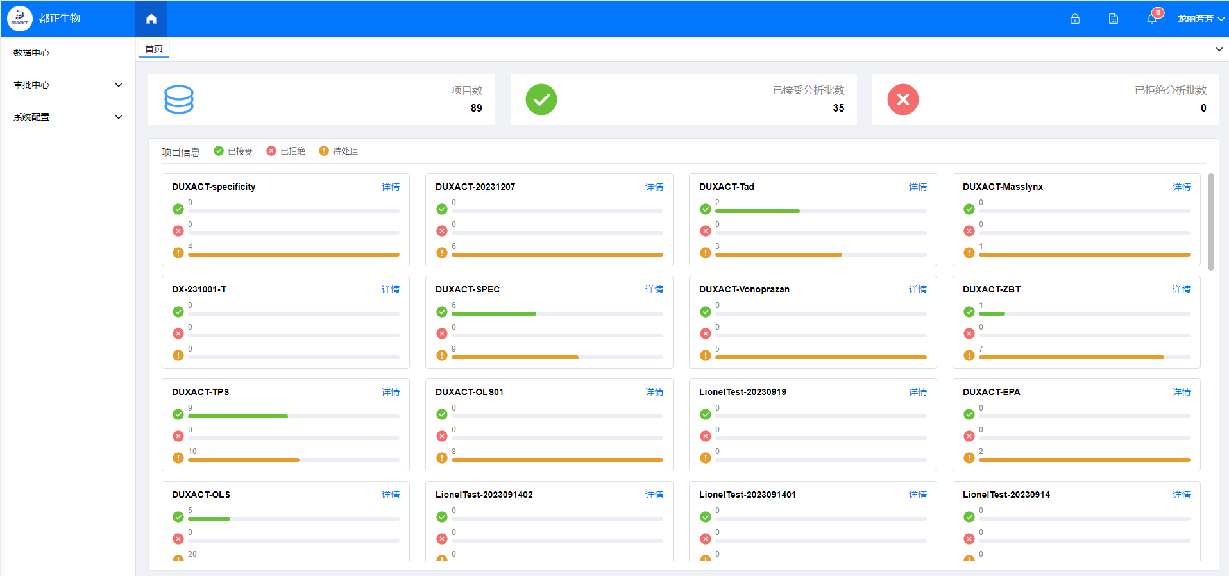The height and width of the screenshot is (576, 1229).
Task: Open 详情 for DX-231001-T
Action: [x=391, y=289]
